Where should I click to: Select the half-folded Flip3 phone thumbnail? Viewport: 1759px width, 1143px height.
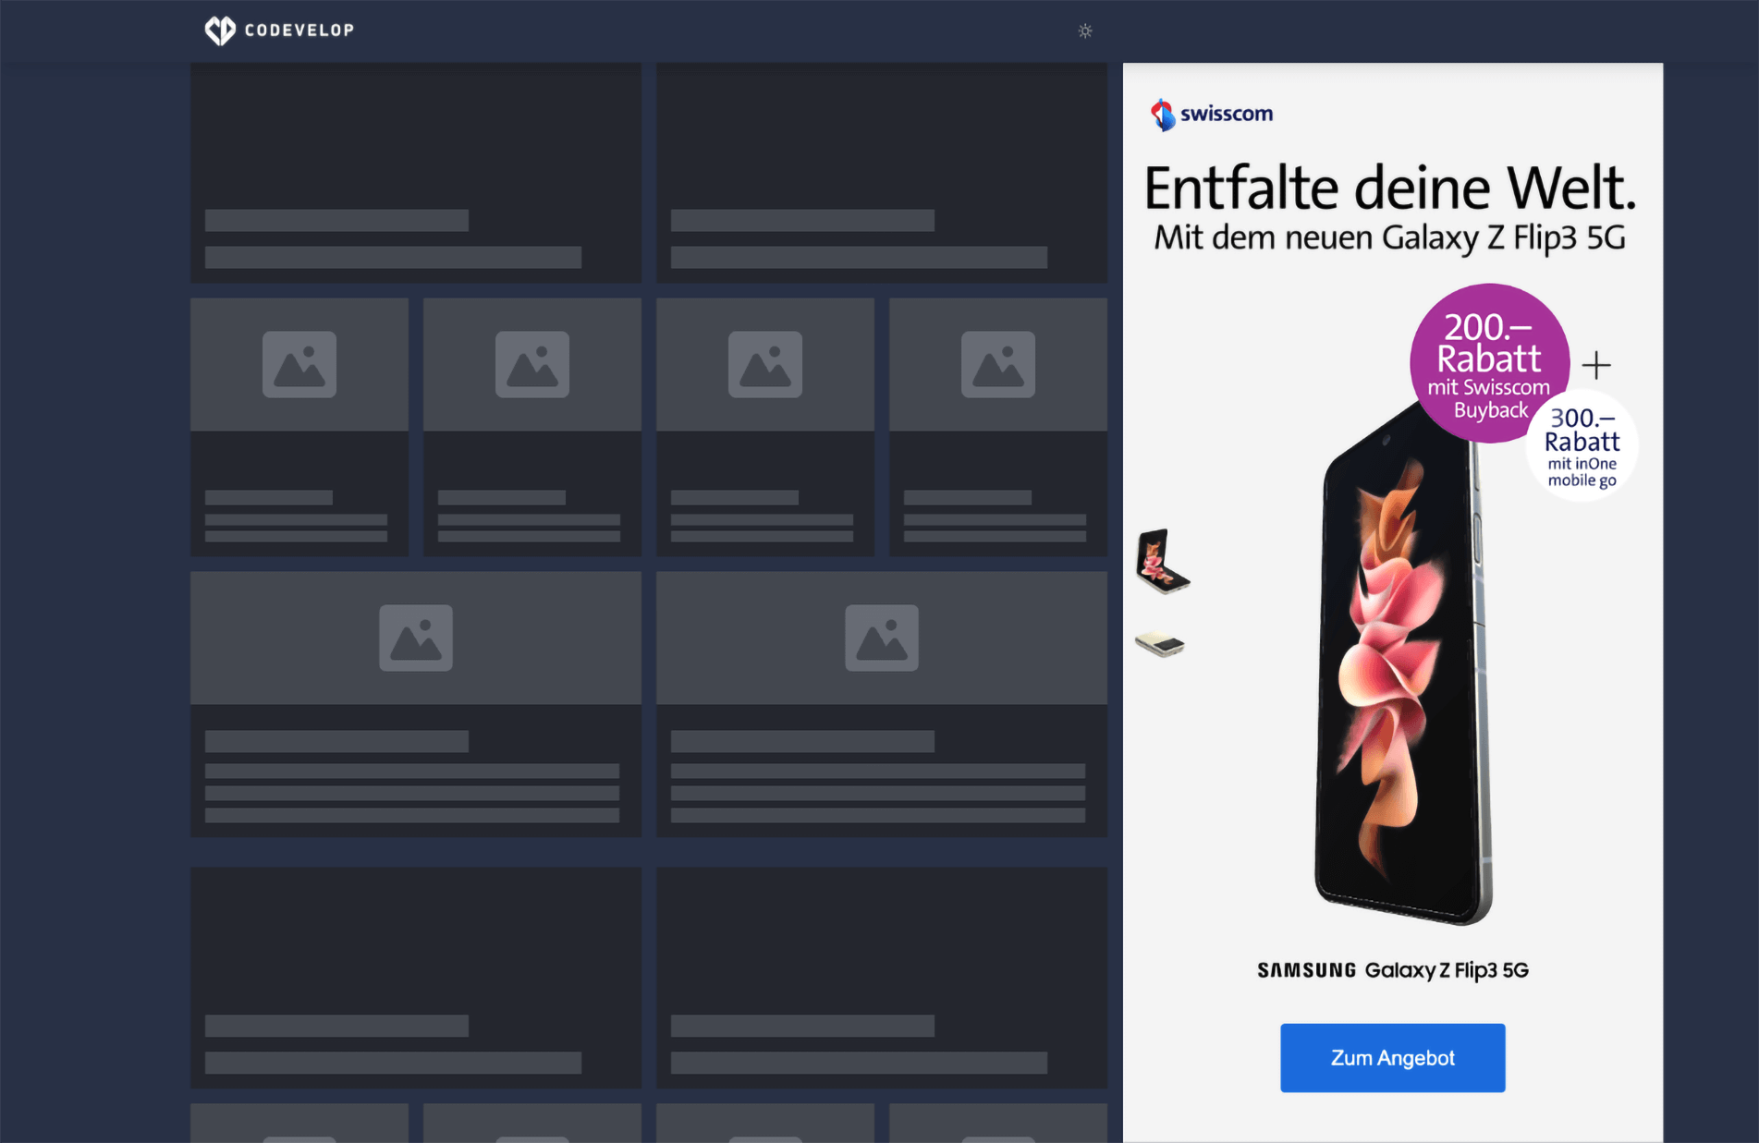point(1162,561)
